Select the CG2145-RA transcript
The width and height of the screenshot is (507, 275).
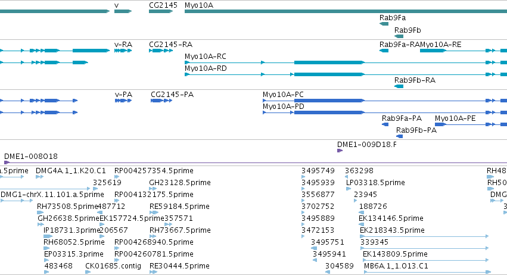tap(161, 51)
